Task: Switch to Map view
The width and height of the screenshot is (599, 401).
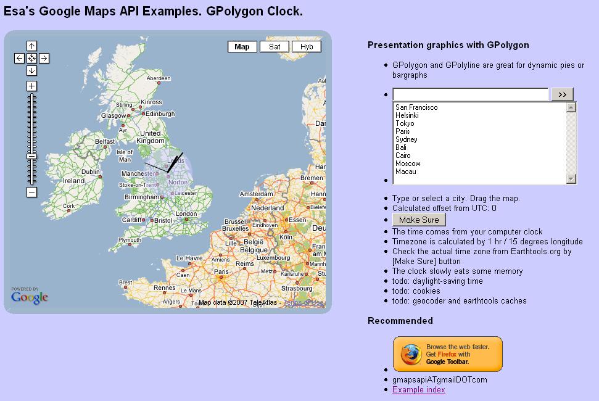Action: 242,47
